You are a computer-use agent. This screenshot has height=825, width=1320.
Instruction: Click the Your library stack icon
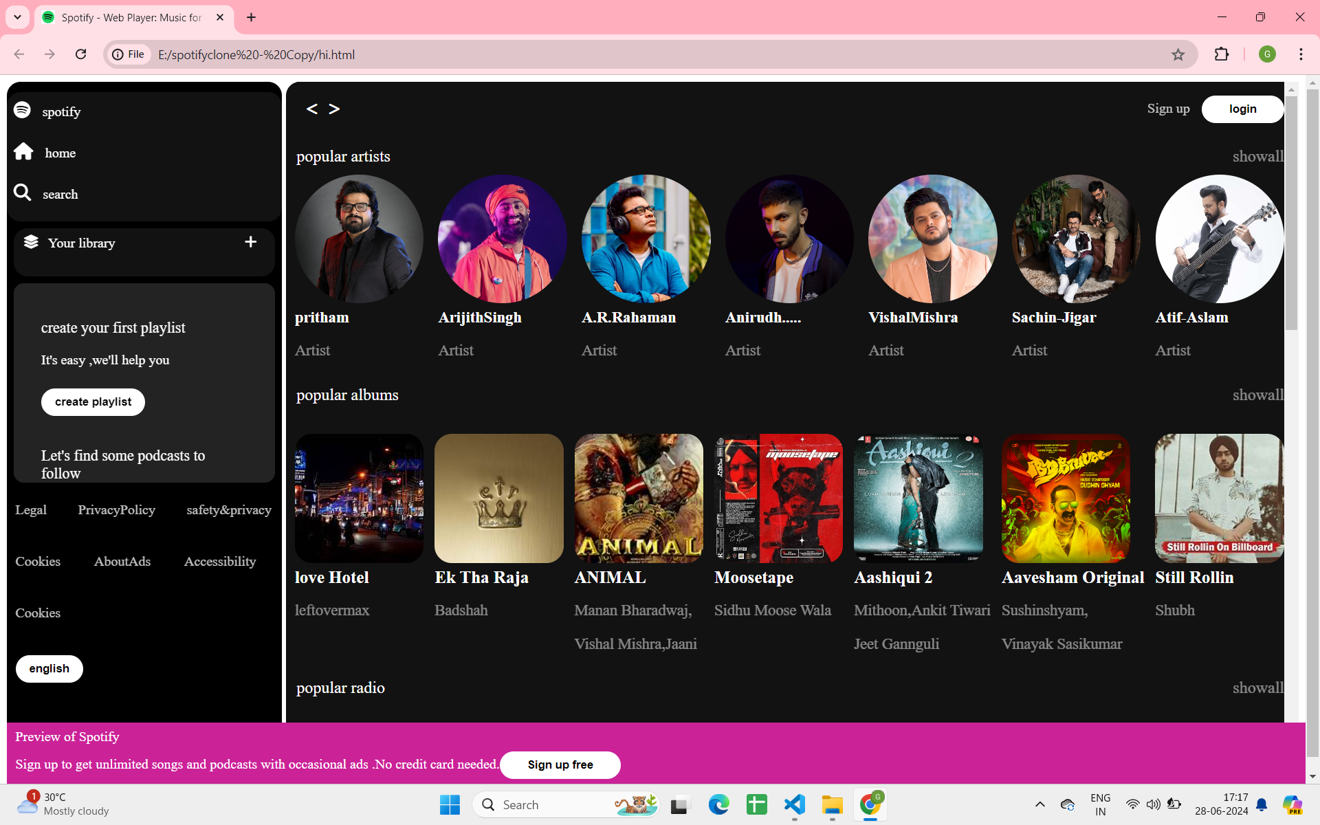point(31,242)
